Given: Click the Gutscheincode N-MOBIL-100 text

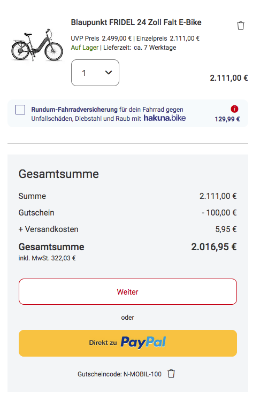Looking at the screenshot, I should point(119,374).
